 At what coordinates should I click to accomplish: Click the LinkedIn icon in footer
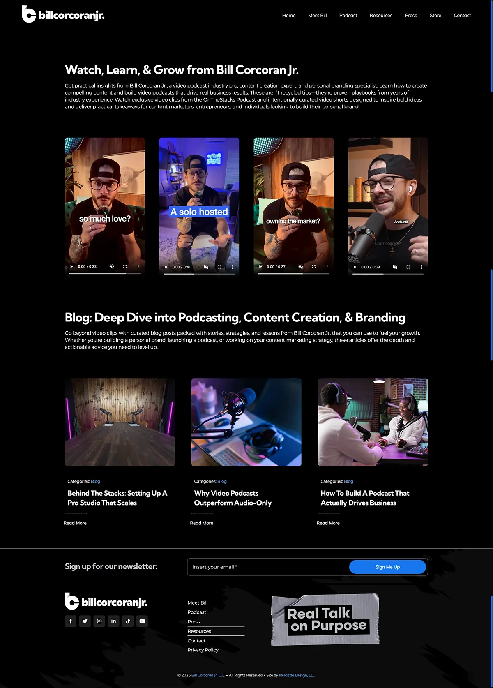[114, 621]
